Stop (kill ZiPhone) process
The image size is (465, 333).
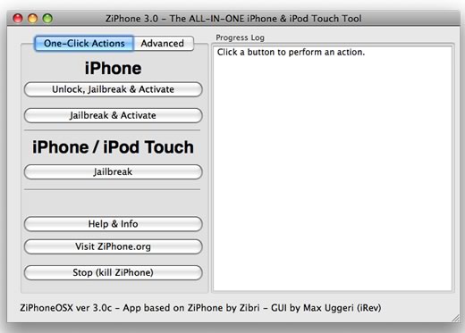[x=113, y=272]
